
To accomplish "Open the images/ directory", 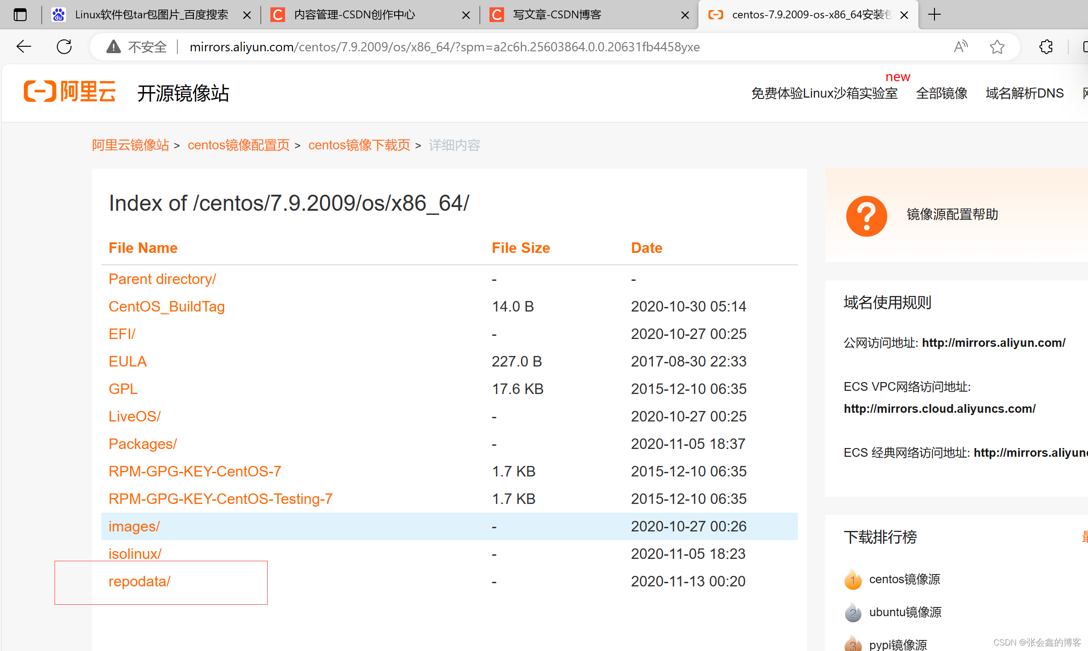I will [134, 526].
